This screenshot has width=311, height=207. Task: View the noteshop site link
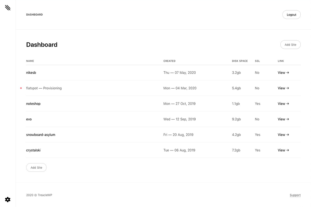point(283,103)
